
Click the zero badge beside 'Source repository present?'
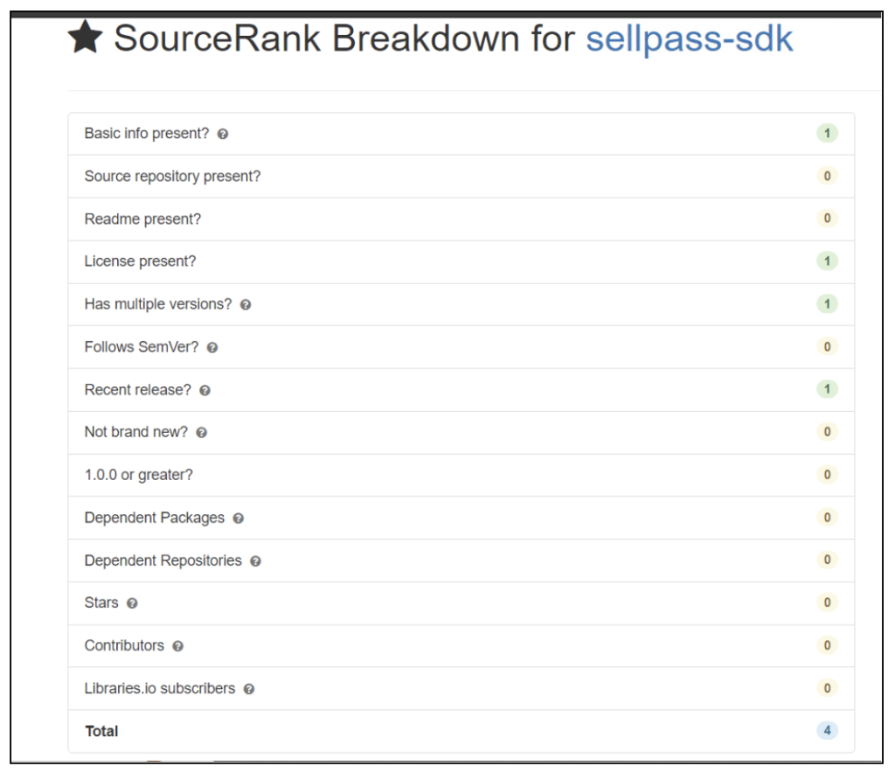click(x=826, y=176)
